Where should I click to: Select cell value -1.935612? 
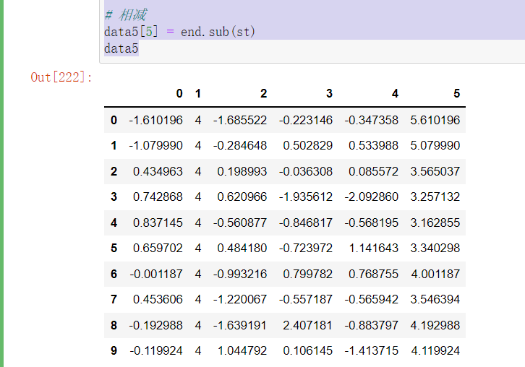click(306, 197)
